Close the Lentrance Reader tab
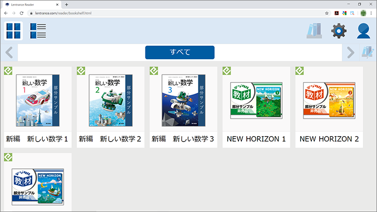 (x=57, y=4)
